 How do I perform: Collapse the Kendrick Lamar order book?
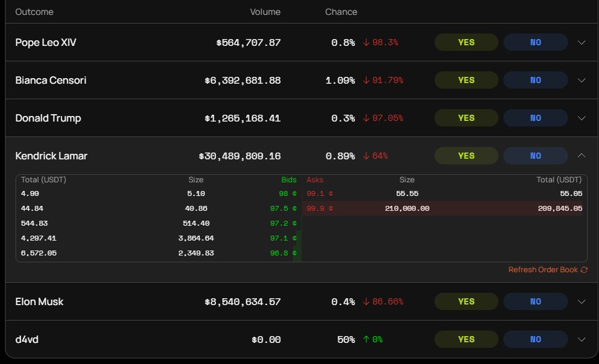tap(582, 156)
